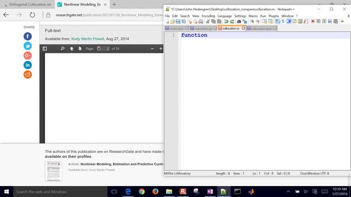Share the article on LinkedIn
This screenshot has height=197, width=351.
[27, 65]
